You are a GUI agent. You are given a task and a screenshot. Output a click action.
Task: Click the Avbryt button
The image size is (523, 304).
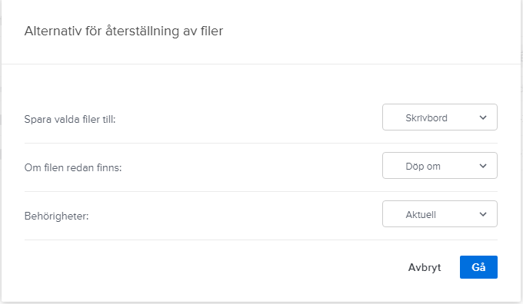pos(425,267)
